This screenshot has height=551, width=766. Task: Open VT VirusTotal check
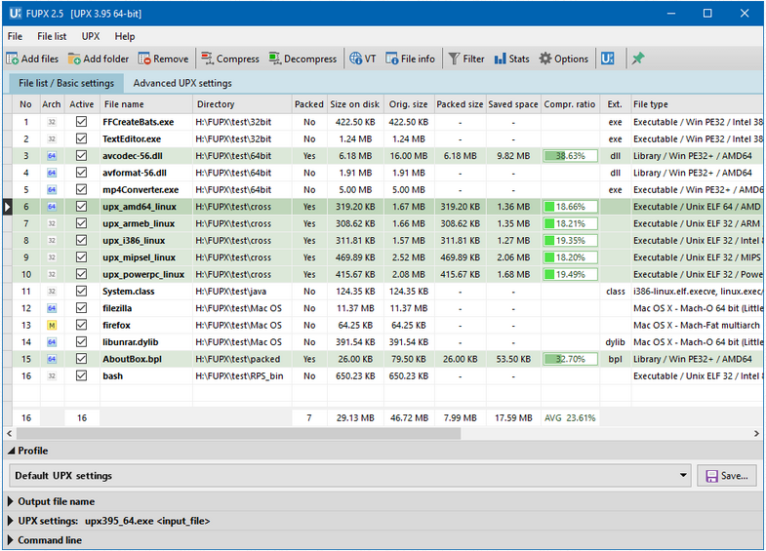click(362, 59)
